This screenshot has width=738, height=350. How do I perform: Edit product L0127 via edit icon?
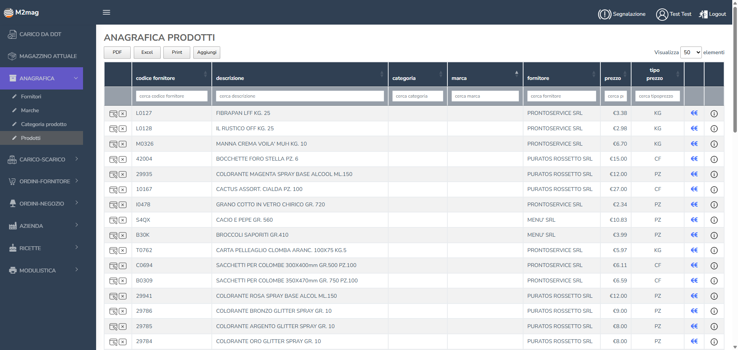pos(113,114)
